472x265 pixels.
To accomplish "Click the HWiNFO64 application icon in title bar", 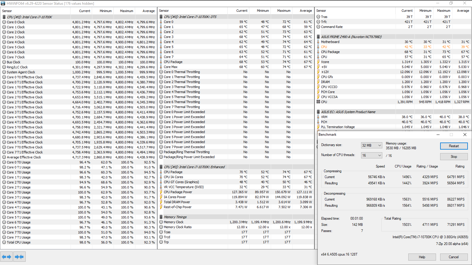I will [x=3, y=3].
